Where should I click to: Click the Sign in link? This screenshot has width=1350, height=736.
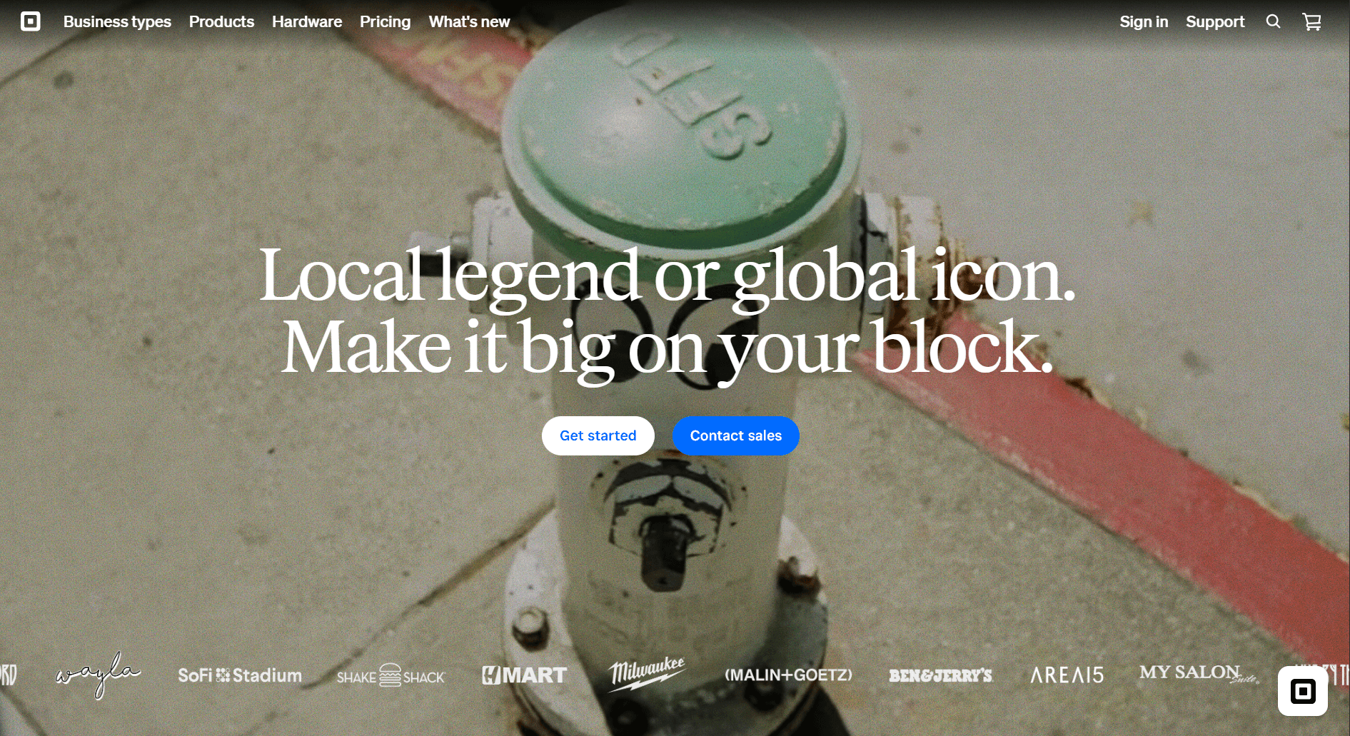[x=1144, y=22]
